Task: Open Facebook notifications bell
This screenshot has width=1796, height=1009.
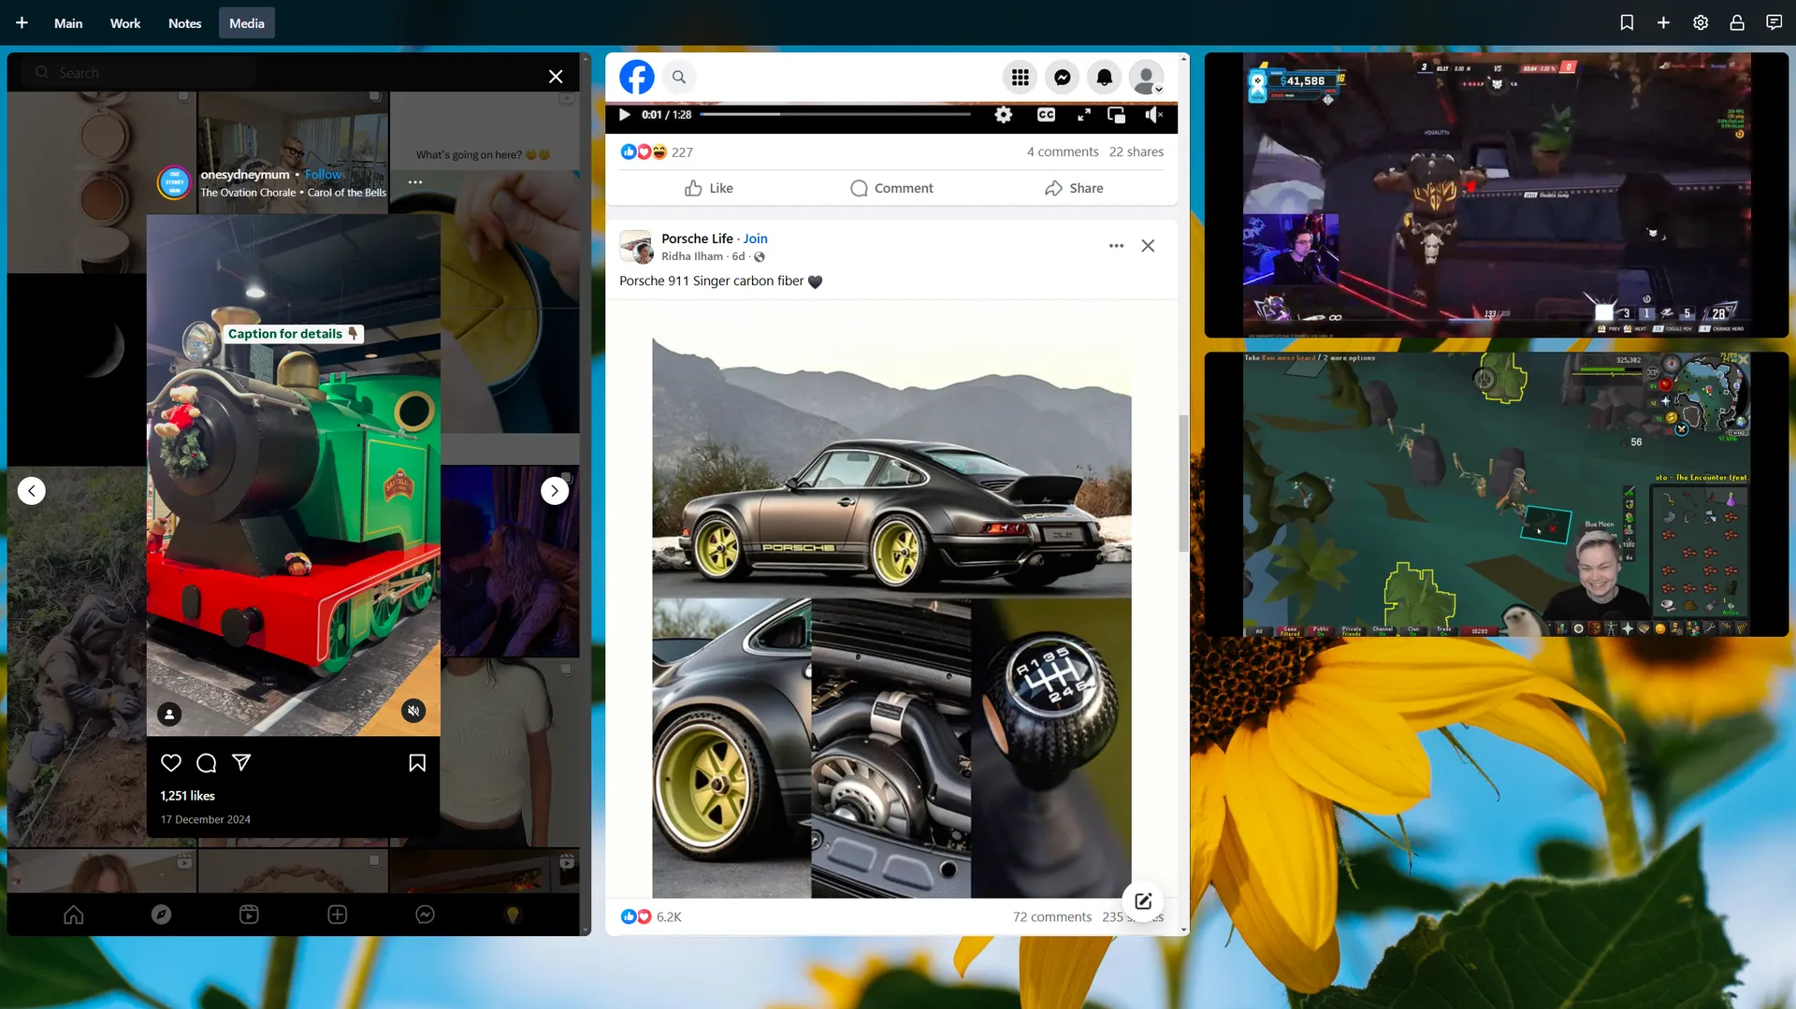Action: [x=1105, y=77]
